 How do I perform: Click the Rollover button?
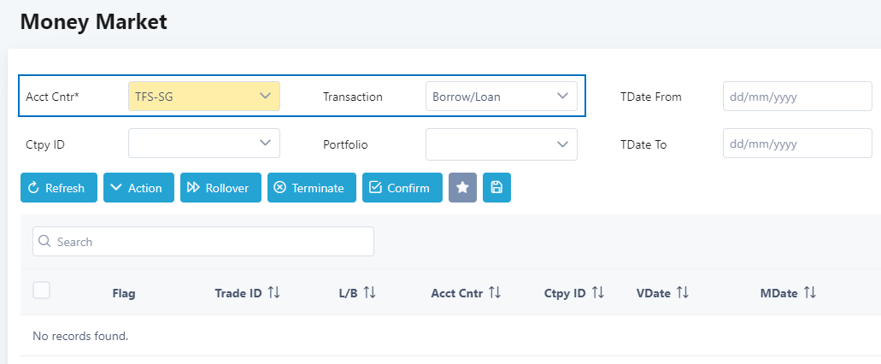220,188
